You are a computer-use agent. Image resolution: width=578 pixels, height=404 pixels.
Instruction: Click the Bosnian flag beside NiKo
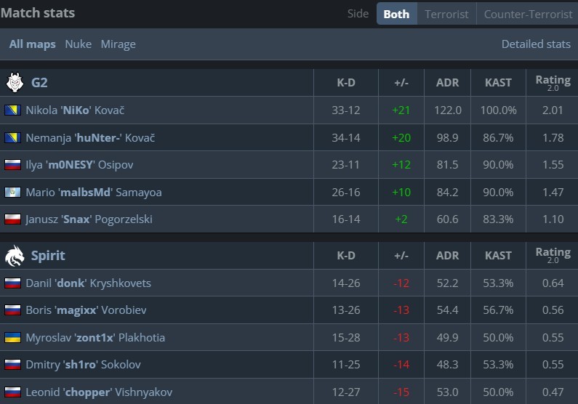pos(12,110)
